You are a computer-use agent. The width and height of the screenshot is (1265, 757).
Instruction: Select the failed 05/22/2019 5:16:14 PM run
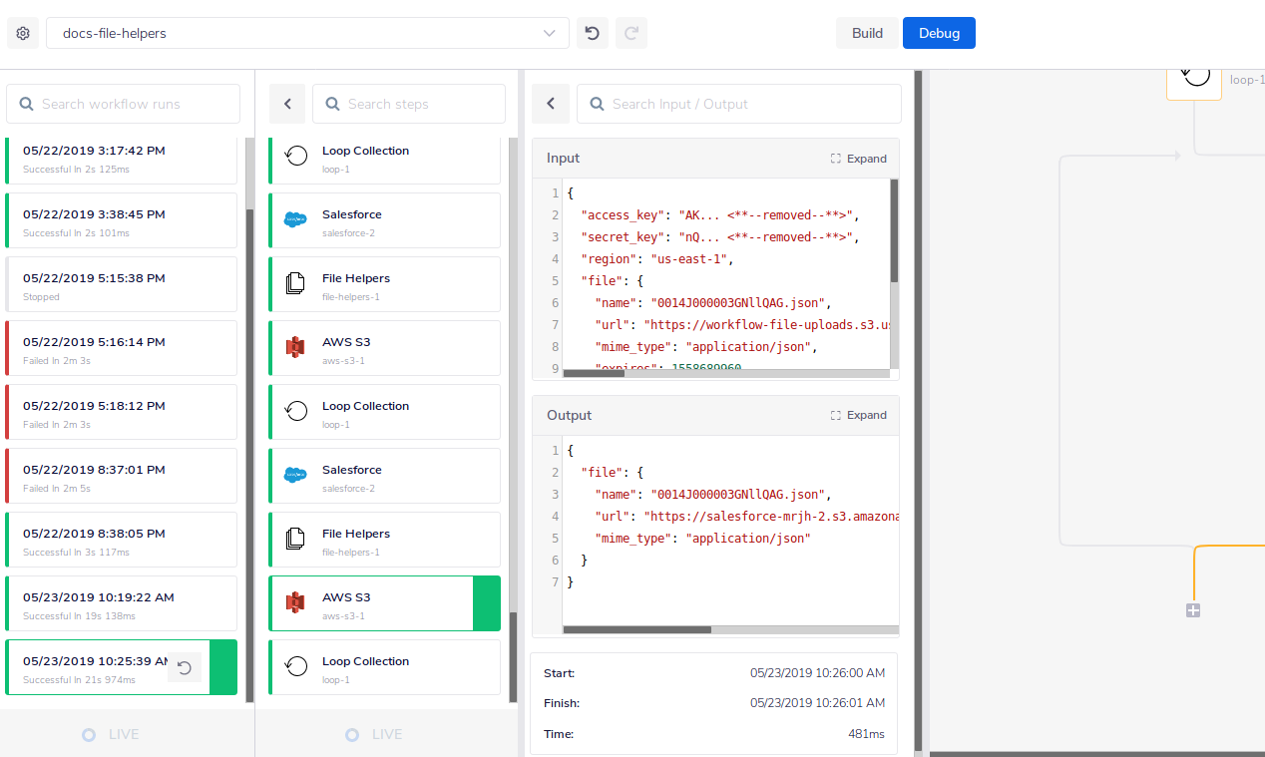tap(121, 348)
